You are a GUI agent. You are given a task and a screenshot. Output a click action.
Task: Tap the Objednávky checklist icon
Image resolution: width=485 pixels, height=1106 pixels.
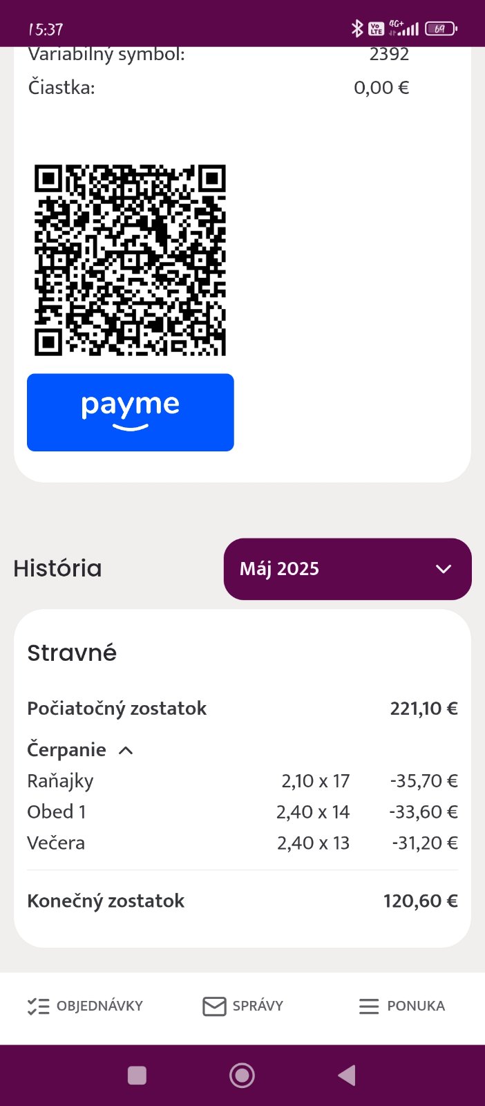point(38,1006)
